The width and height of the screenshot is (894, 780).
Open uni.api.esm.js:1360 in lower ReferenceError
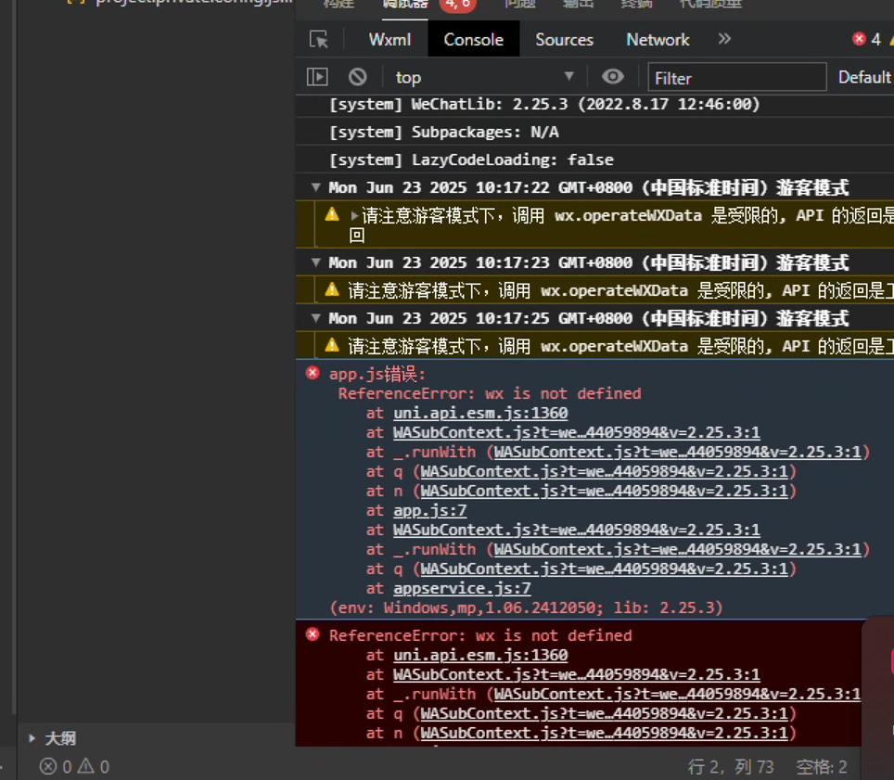[x=480, y=655]
